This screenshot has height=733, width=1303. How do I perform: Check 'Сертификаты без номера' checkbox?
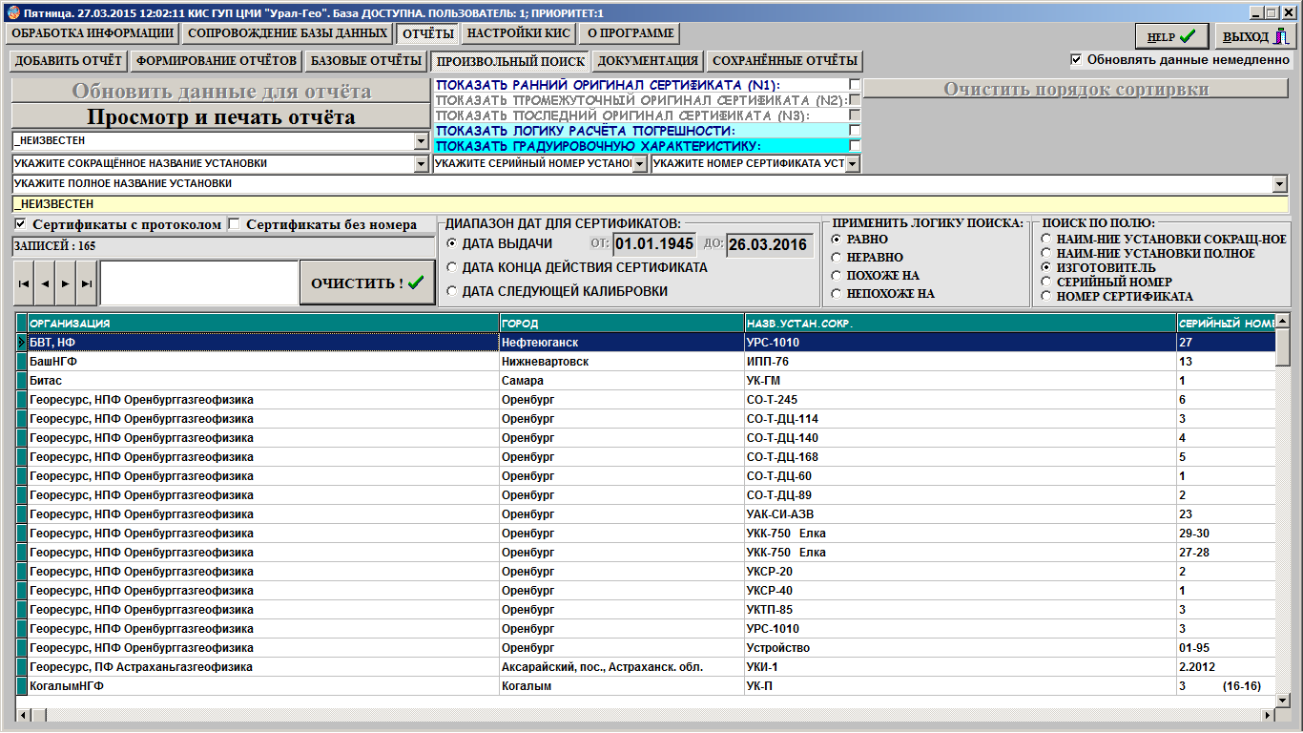[x=235, y=224]
